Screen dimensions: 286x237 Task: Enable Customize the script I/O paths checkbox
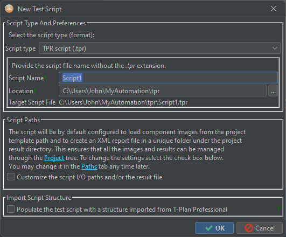pos(11,177)
